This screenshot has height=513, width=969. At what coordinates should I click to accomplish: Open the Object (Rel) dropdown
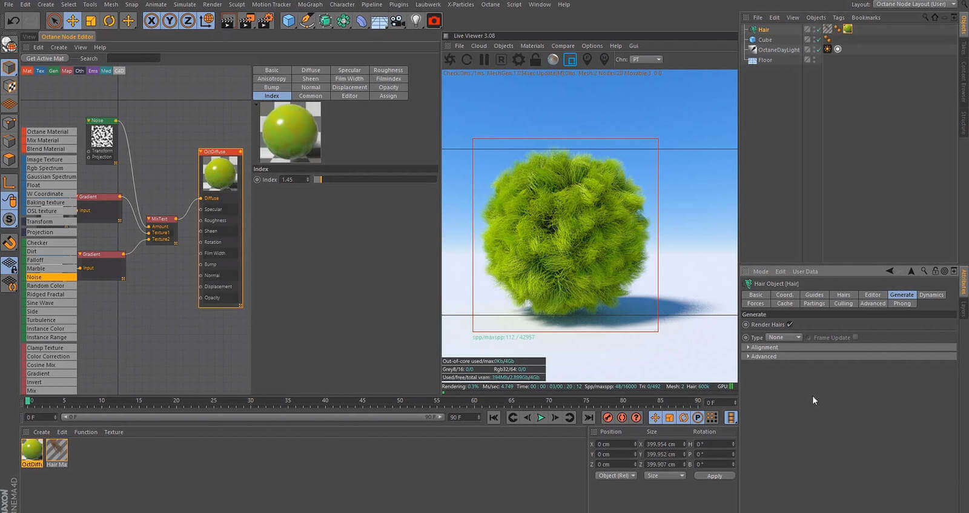(617, 476)
